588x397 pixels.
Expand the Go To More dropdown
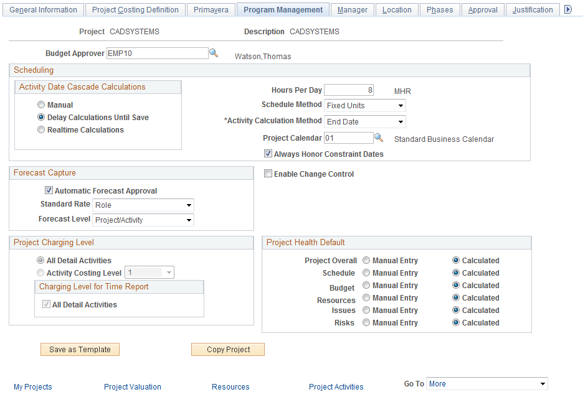pos(542,383)
